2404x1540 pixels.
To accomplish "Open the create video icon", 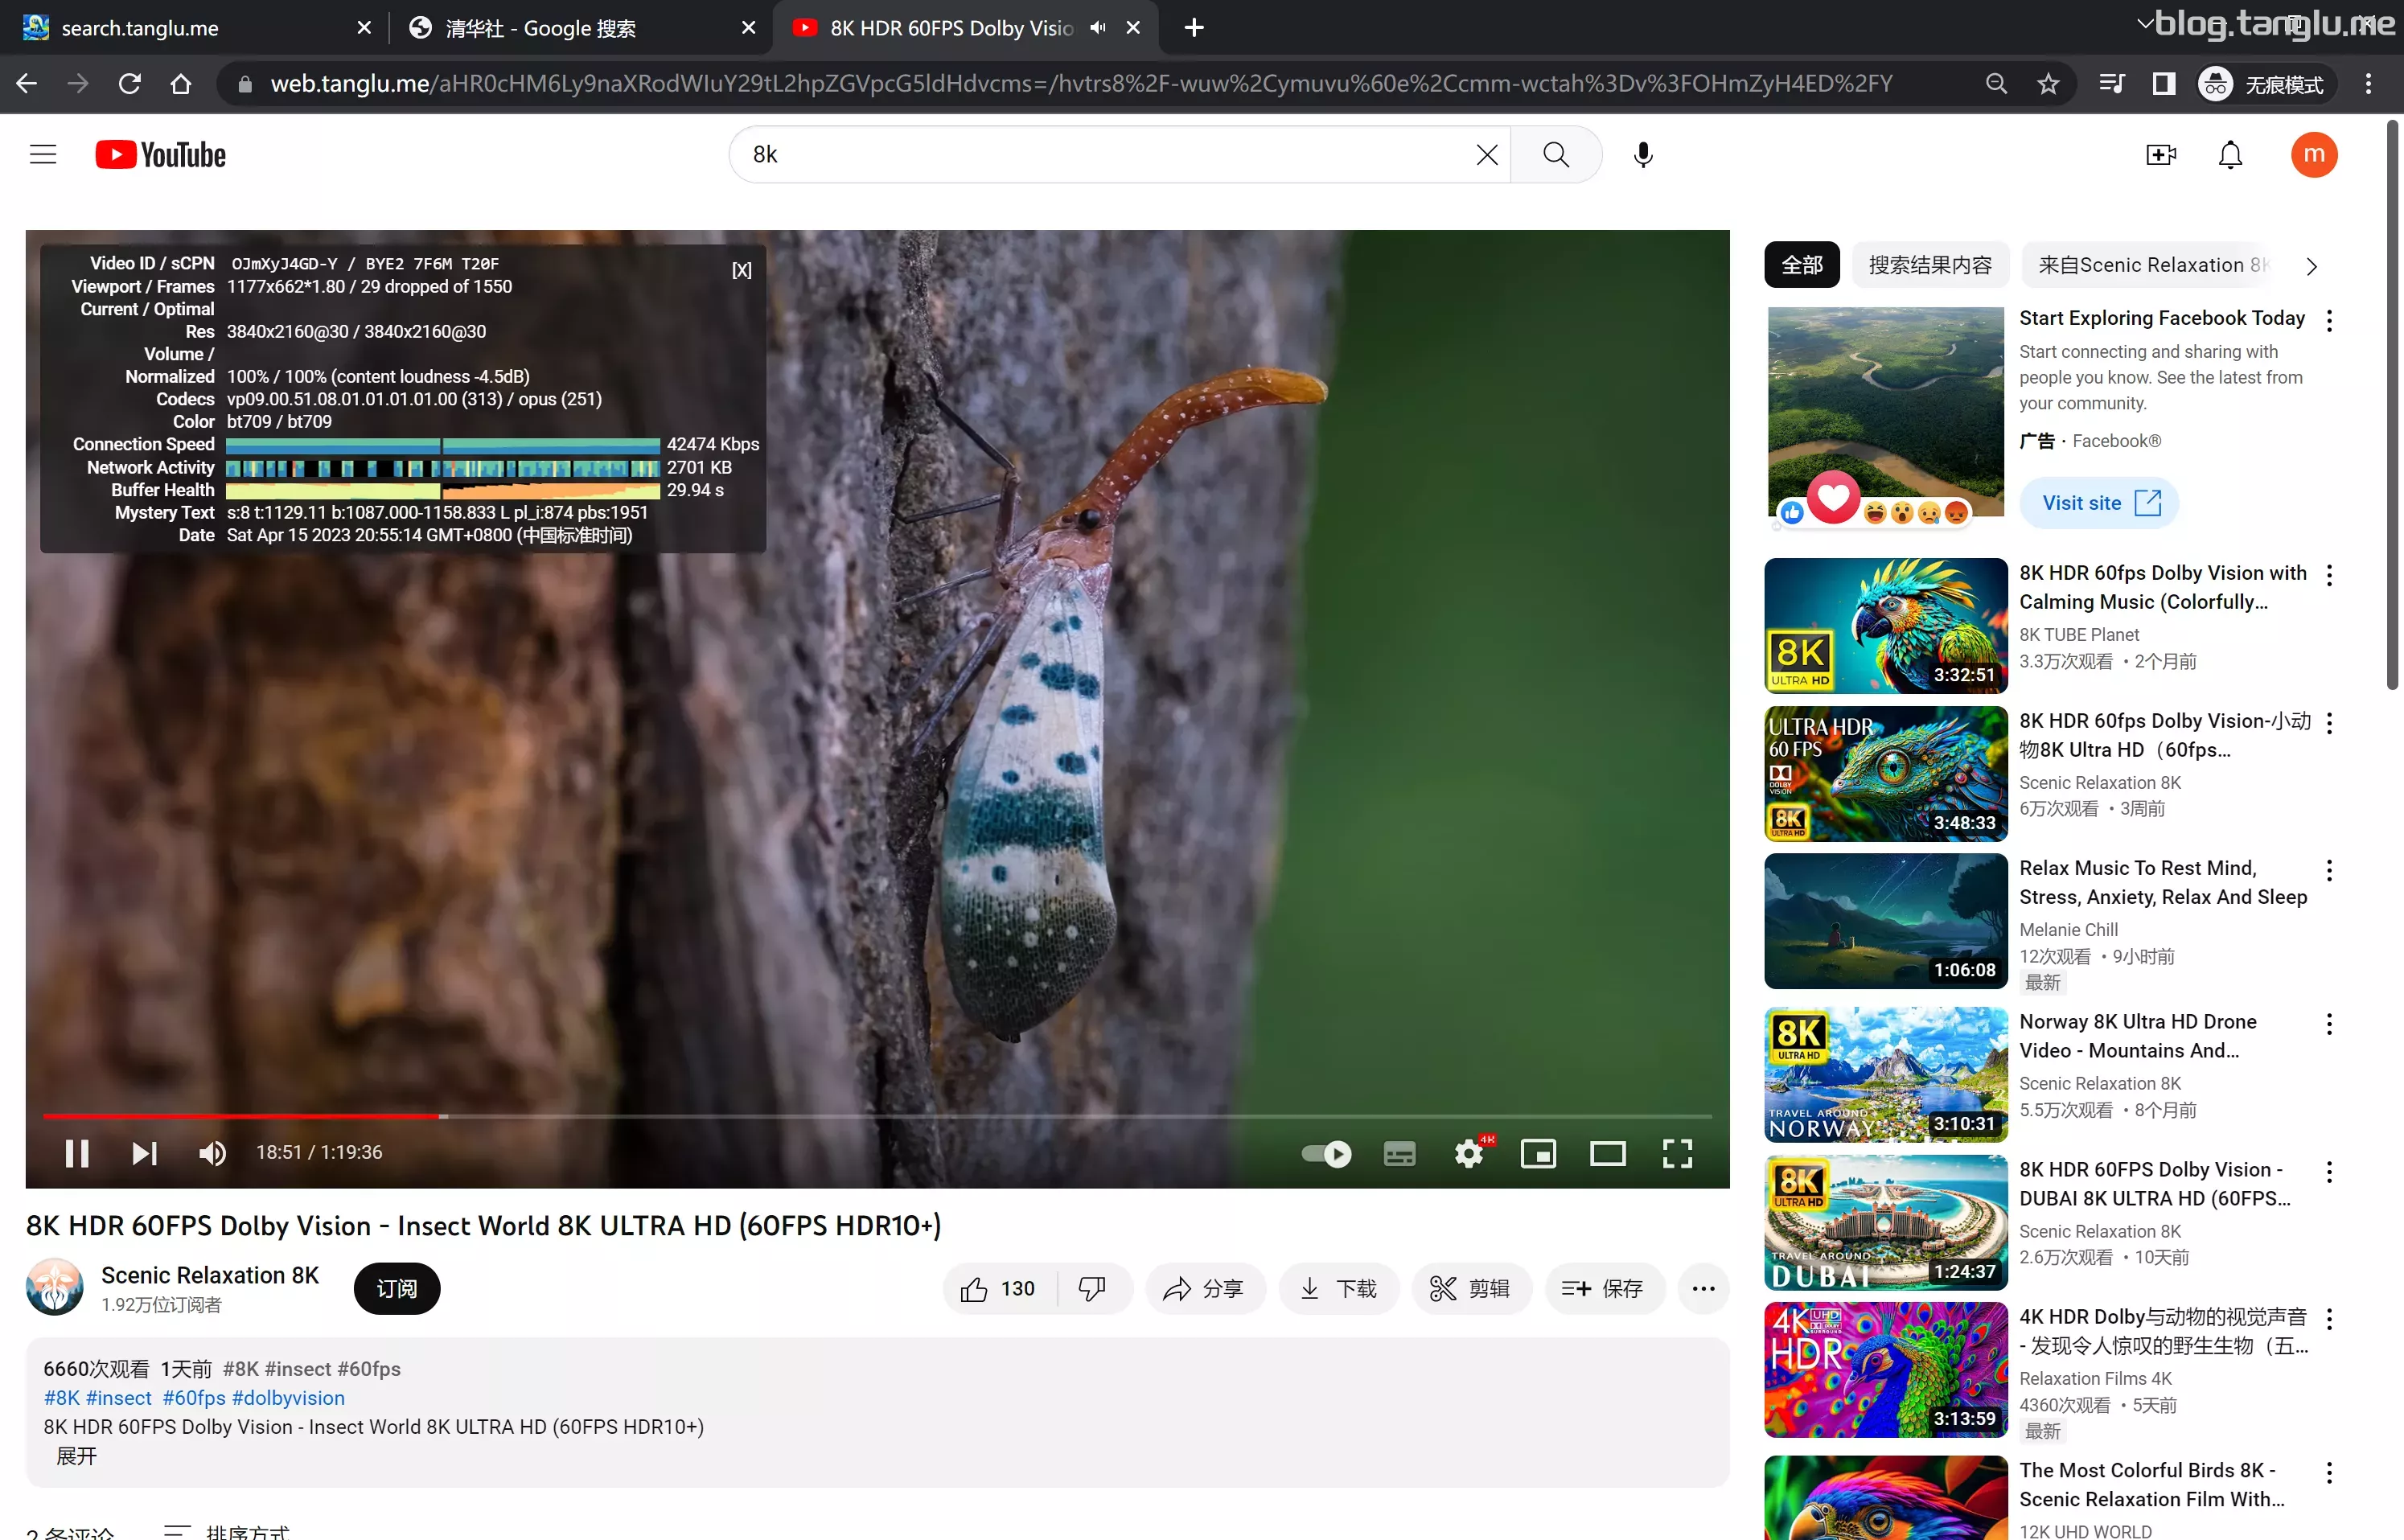I will pyautogui.click(x=2160, y=155).
